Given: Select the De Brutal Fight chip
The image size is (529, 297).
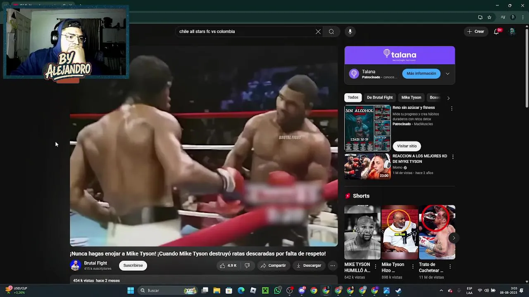Looking at the screenshot, I should (380, 97).
